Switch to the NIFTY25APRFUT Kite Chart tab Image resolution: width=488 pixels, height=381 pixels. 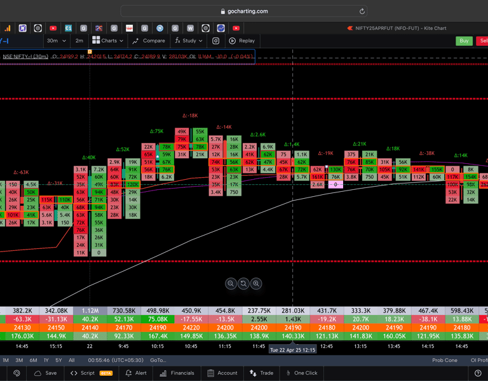click(x=396, y=29)
